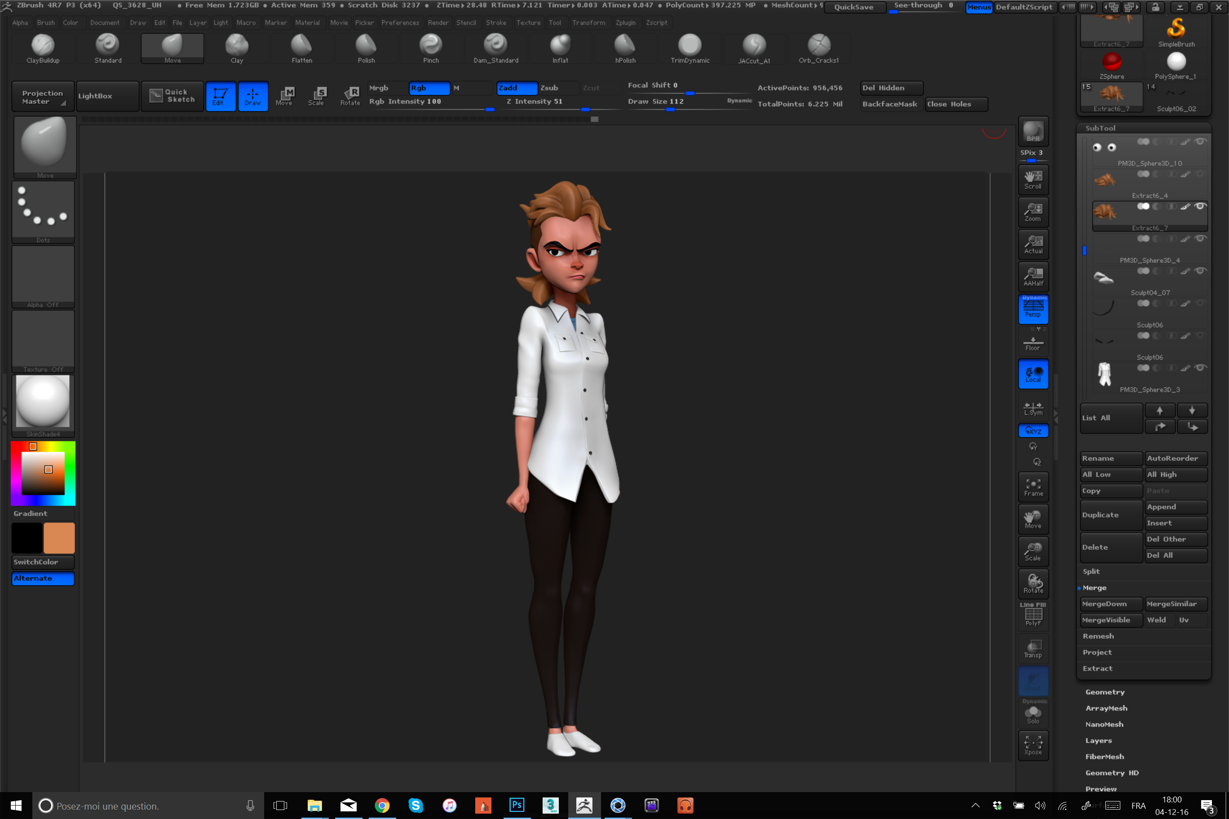Pick a color in the color picker square
The height and width of the screenshot is (819, 1229).
click(x=43, y=473)
